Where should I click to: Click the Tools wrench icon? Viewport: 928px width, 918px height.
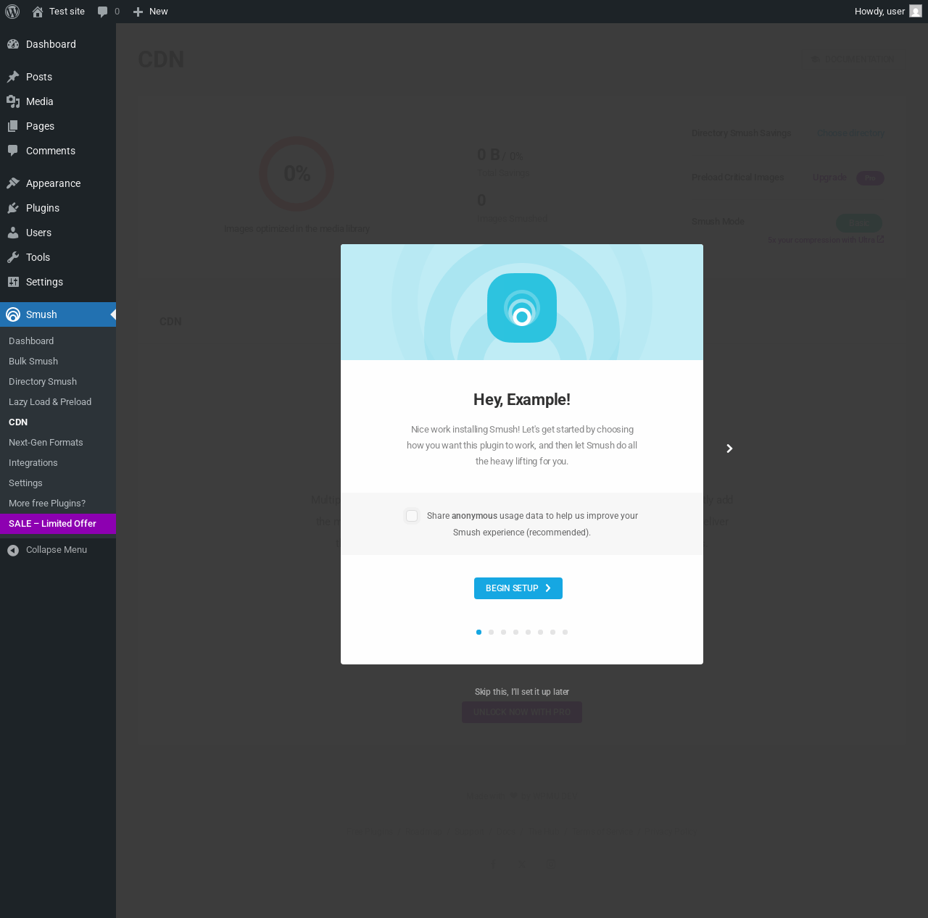[13, 257]
